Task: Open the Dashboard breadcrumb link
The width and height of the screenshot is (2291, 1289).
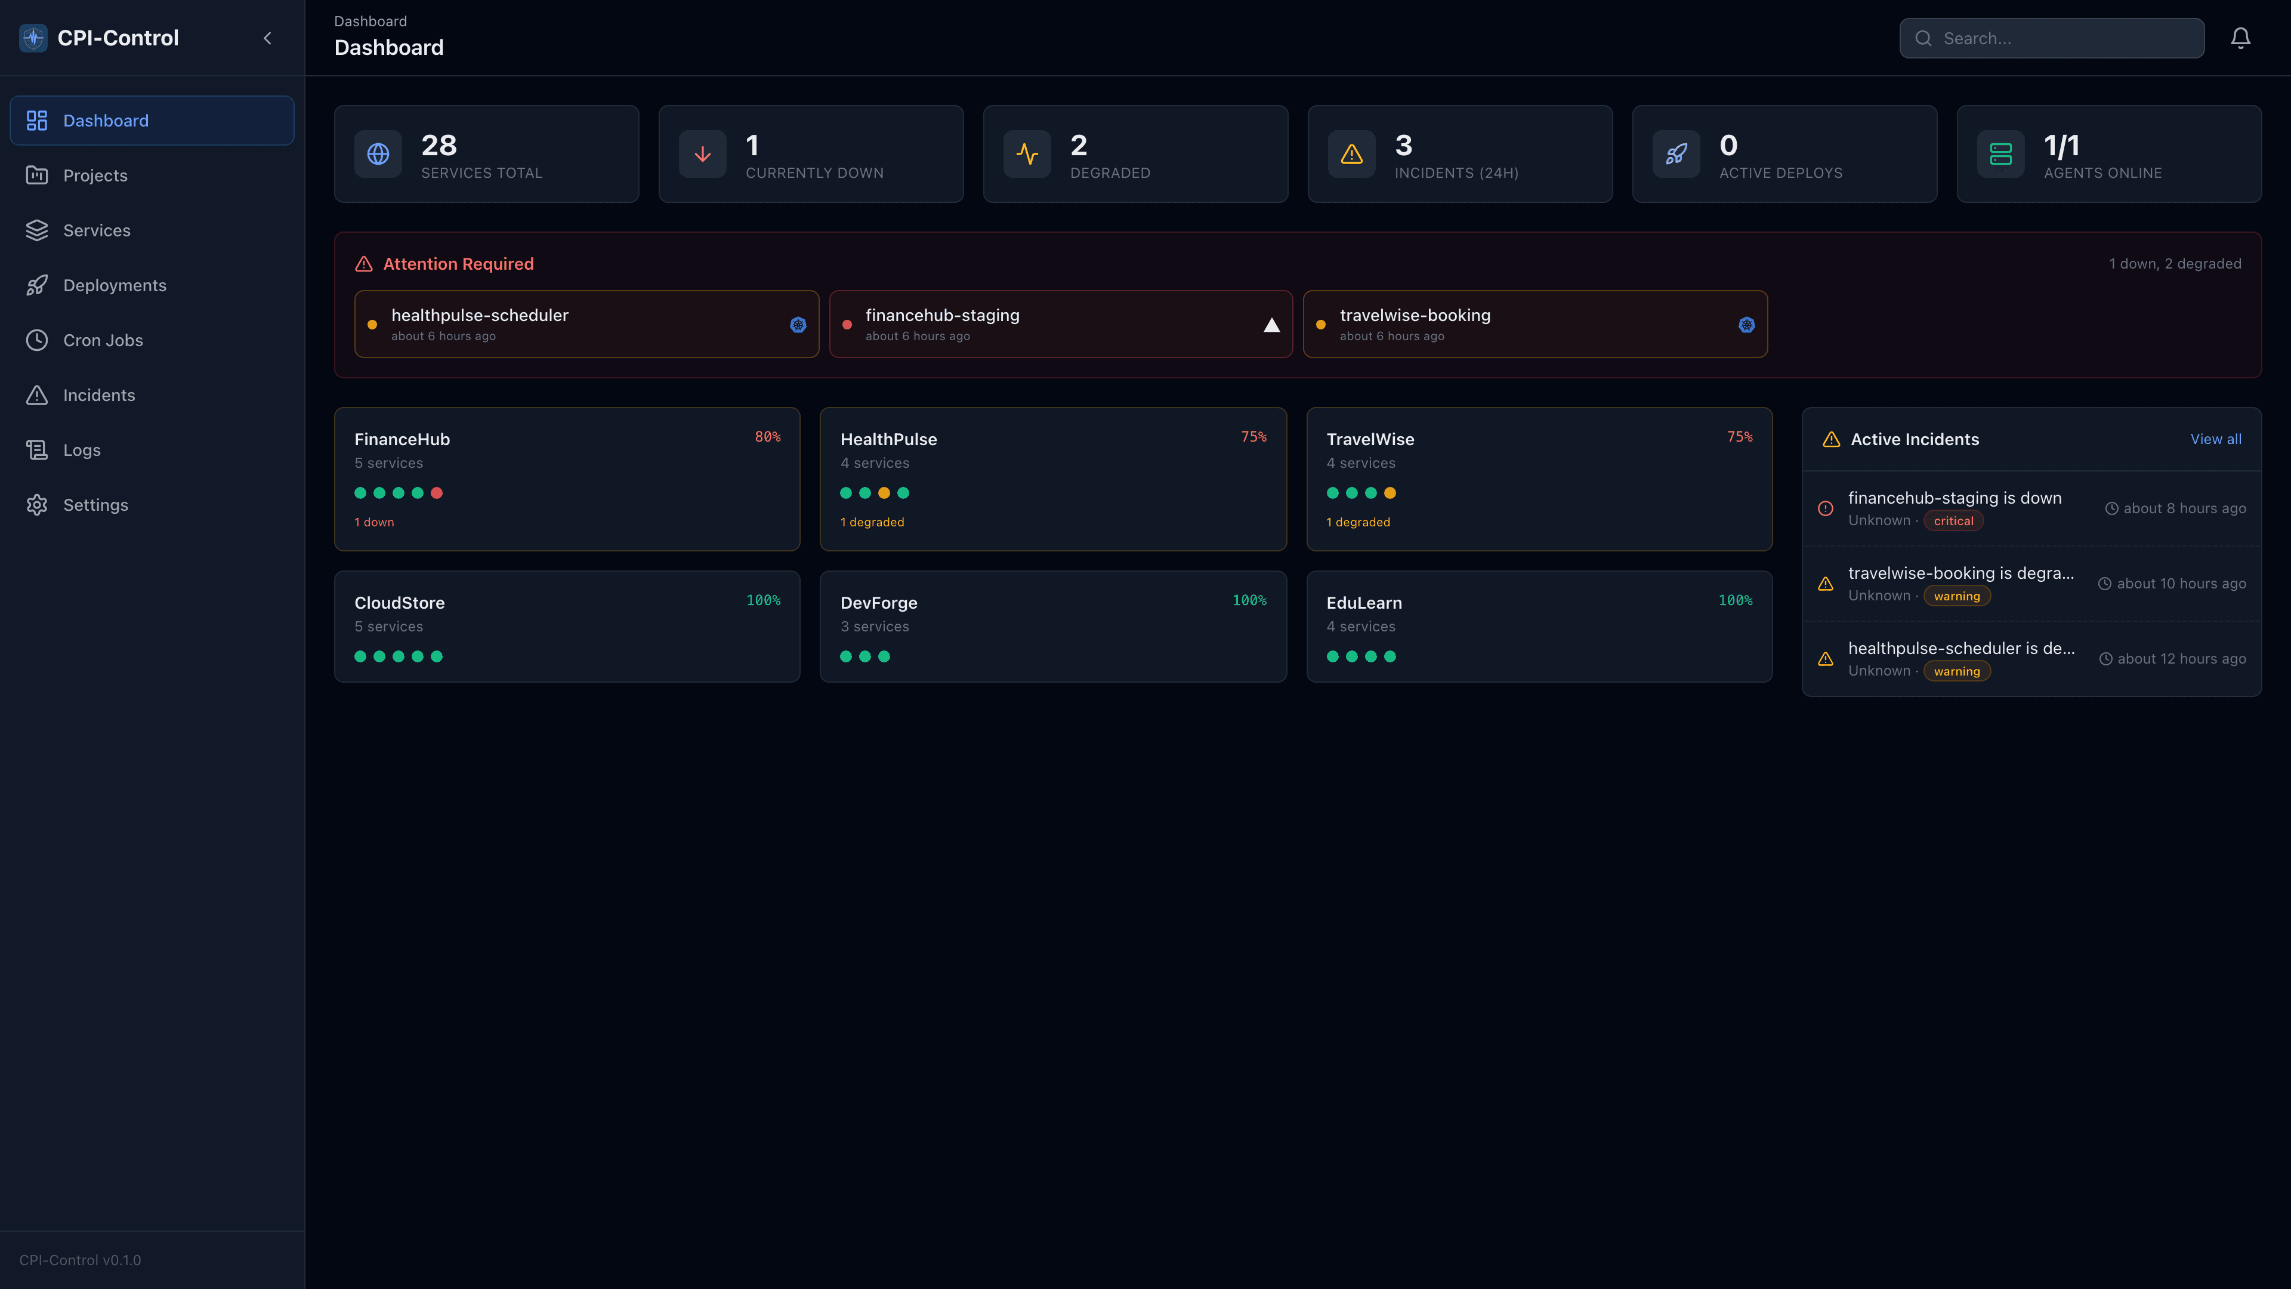Action: tap(370, 20)
